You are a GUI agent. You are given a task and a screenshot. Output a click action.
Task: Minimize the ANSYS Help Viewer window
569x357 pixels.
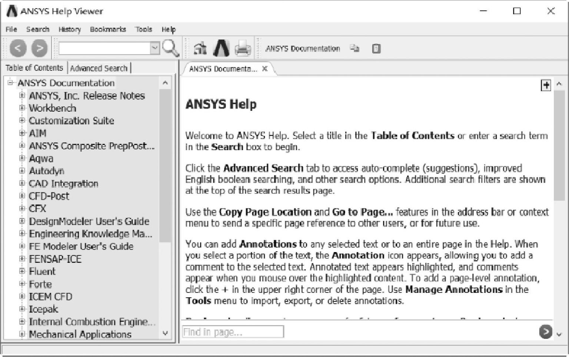click(483, 11)
